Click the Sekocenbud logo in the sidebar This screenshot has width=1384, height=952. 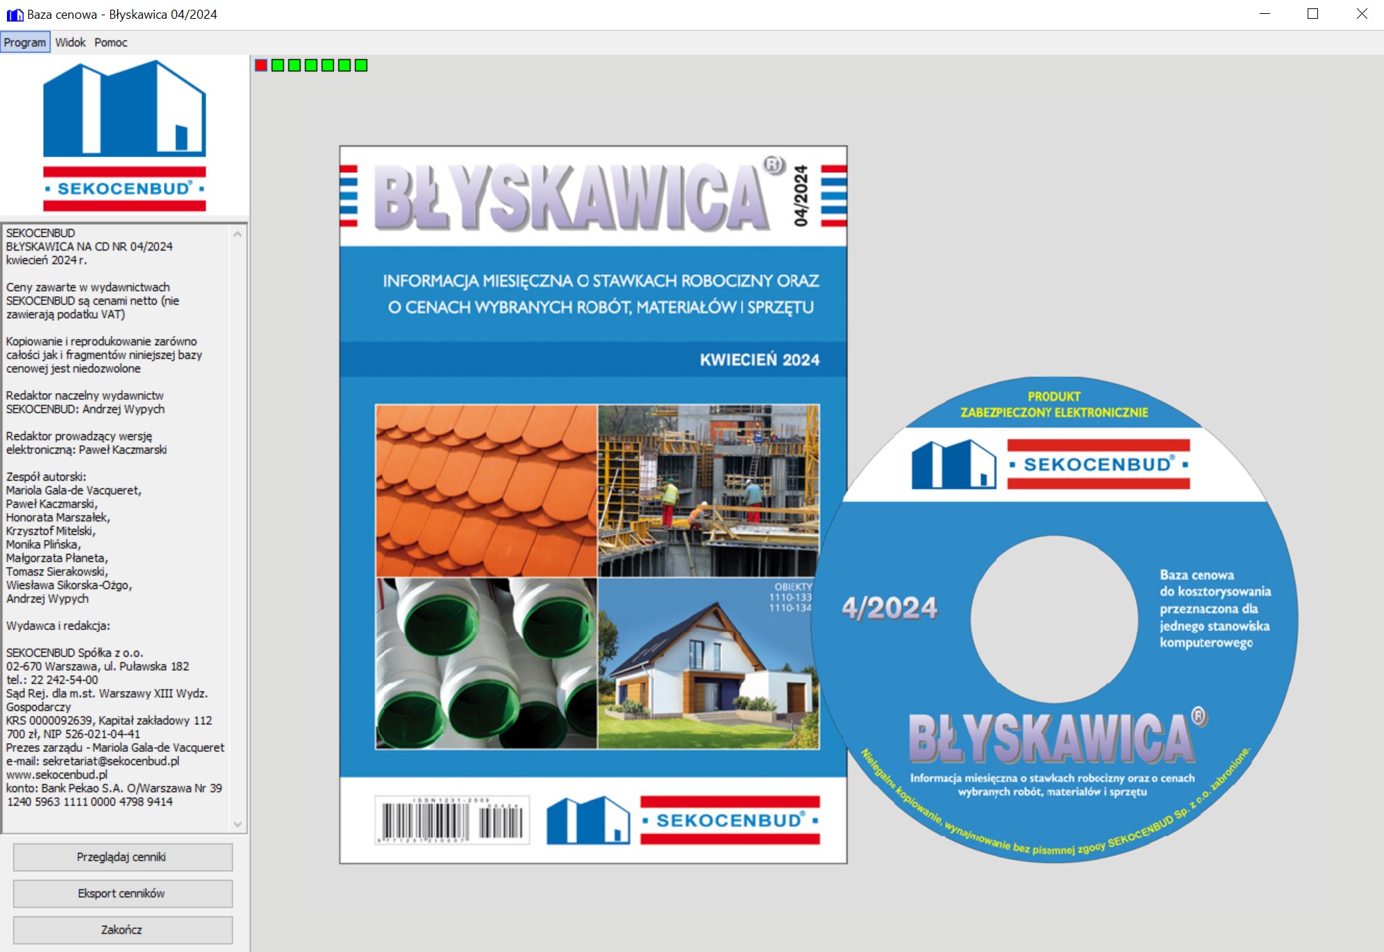(x=124, y=135)
